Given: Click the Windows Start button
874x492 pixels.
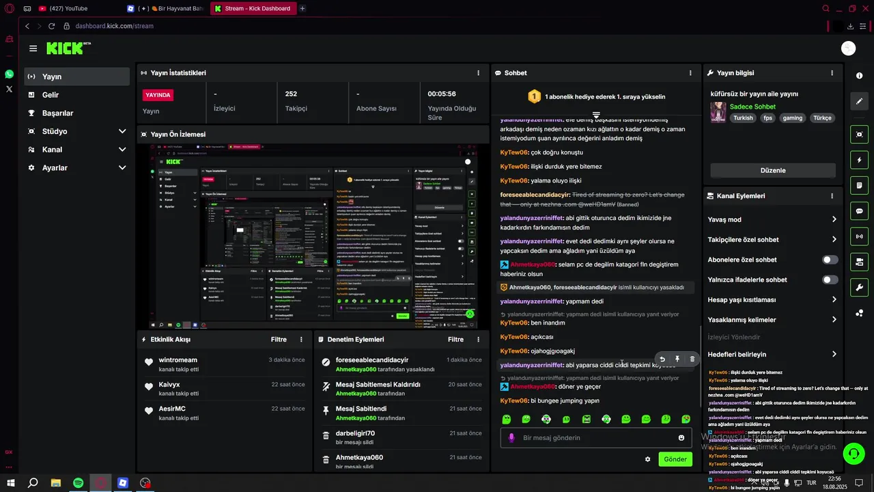Looking at the screenshot, I should [10, 482].
